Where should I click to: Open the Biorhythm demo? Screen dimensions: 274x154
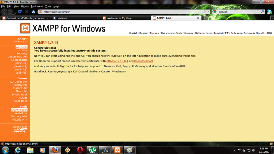[x=21, y=85]
